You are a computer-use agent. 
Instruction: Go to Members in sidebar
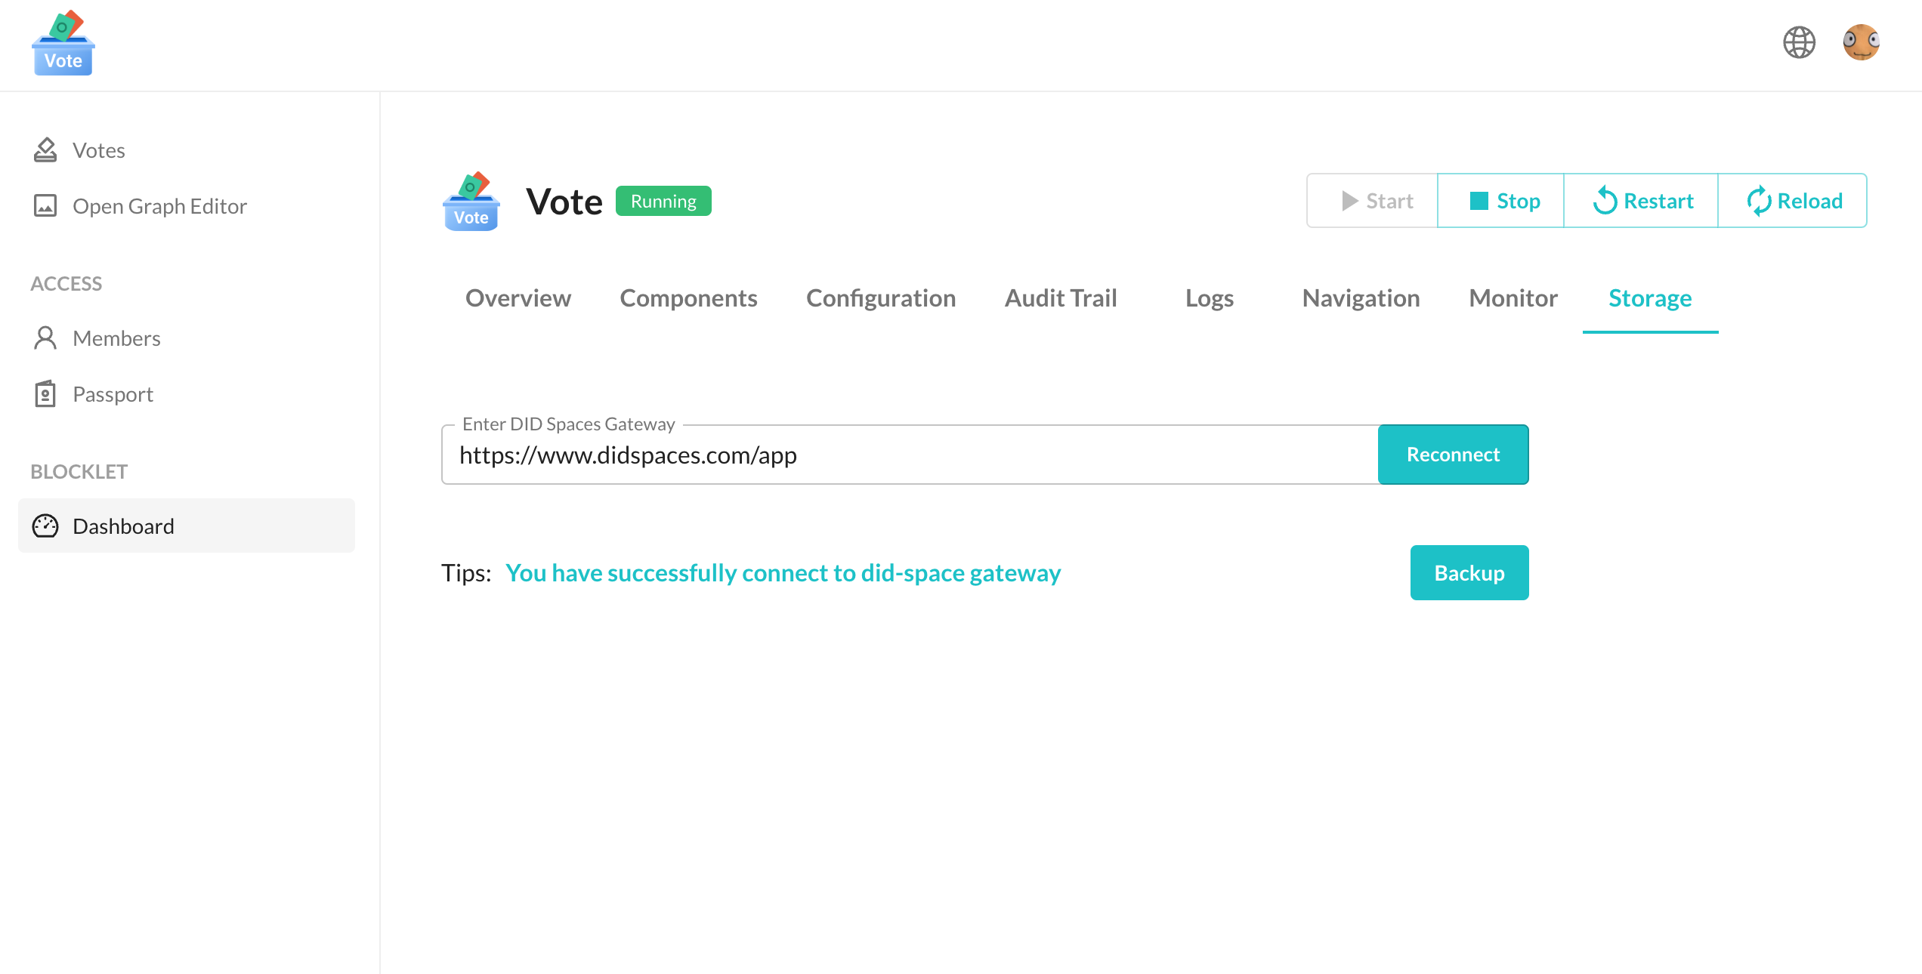tap(116, 338)
